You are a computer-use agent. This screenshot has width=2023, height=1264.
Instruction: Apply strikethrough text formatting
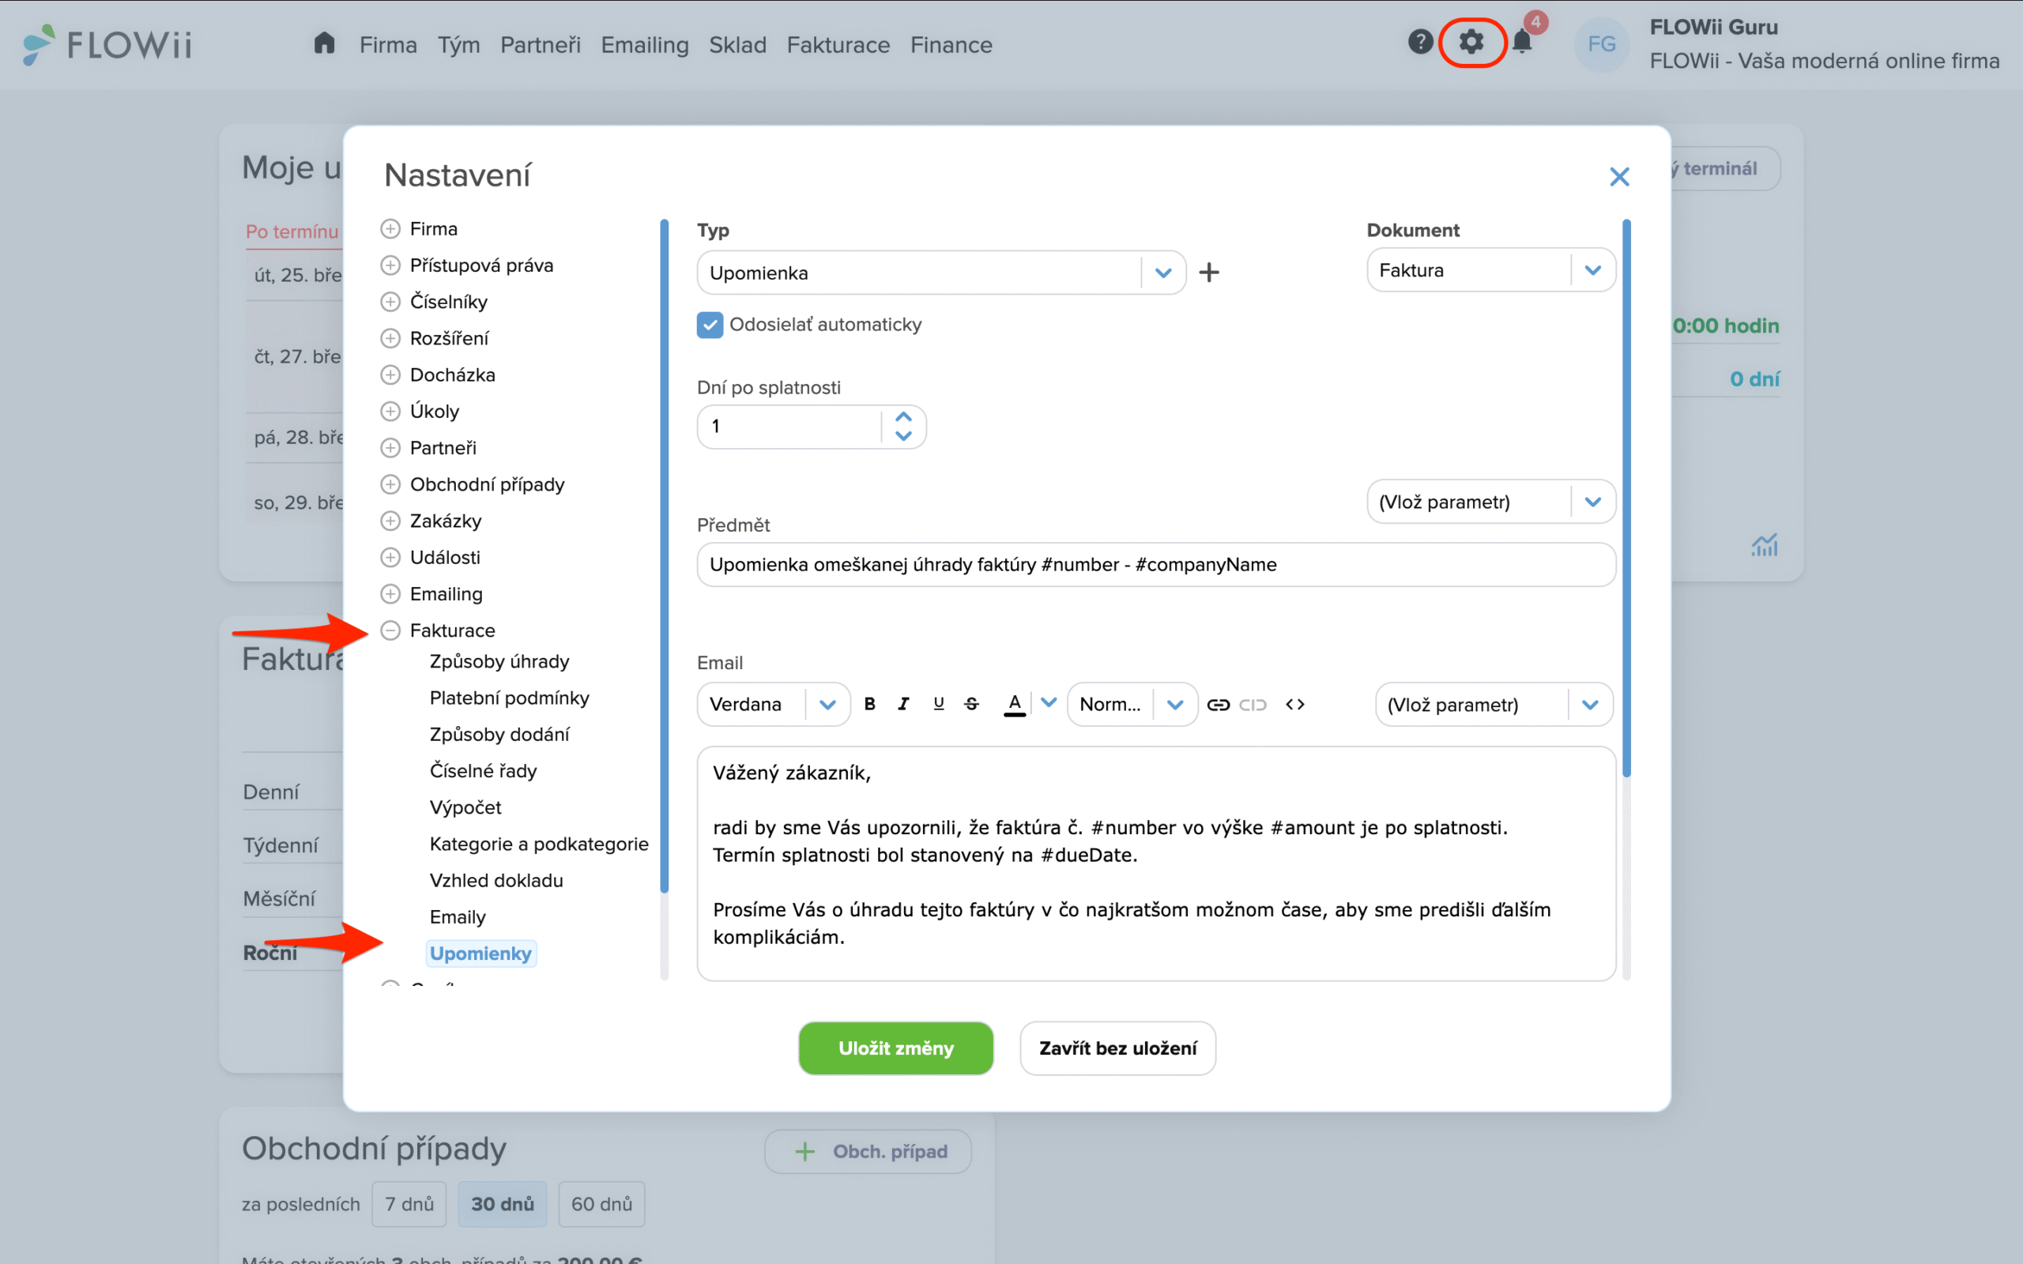tap(971, 704)
